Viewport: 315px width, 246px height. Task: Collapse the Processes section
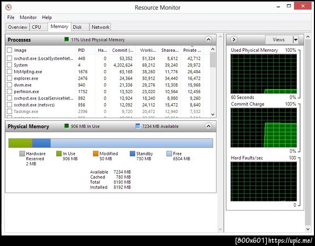(x=208, y=39)
